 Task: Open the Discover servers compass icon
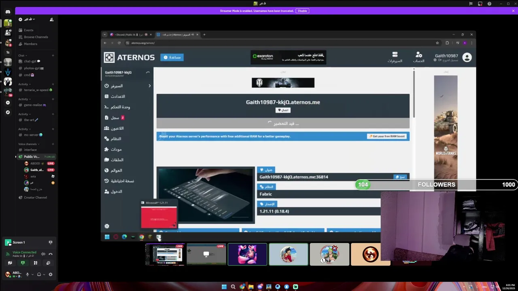(8, 112)
